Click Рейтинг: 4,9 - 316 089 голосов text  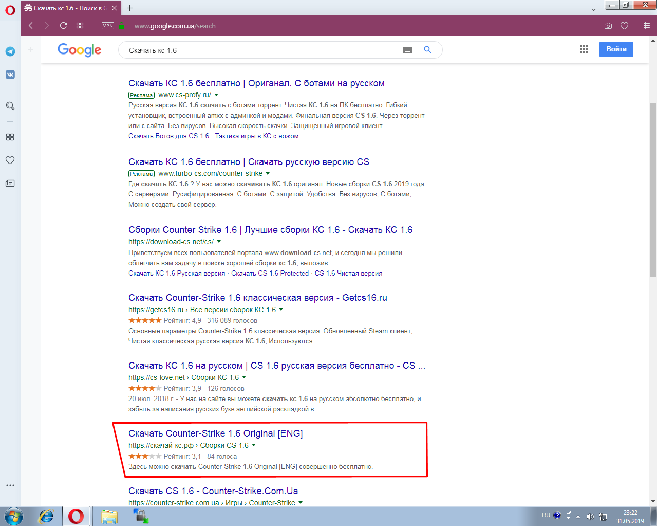click(211, 320)
